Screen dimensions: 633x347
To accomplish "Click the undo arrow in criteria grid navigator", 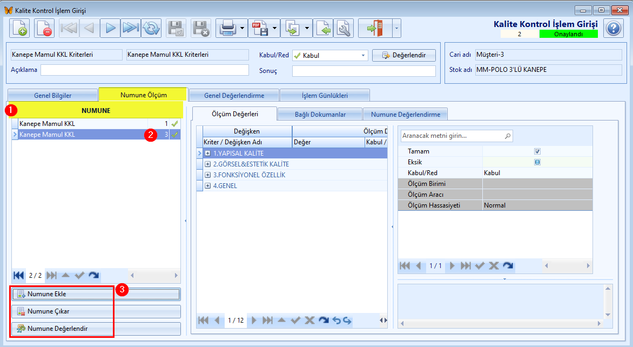I will [x=336, y=321].
